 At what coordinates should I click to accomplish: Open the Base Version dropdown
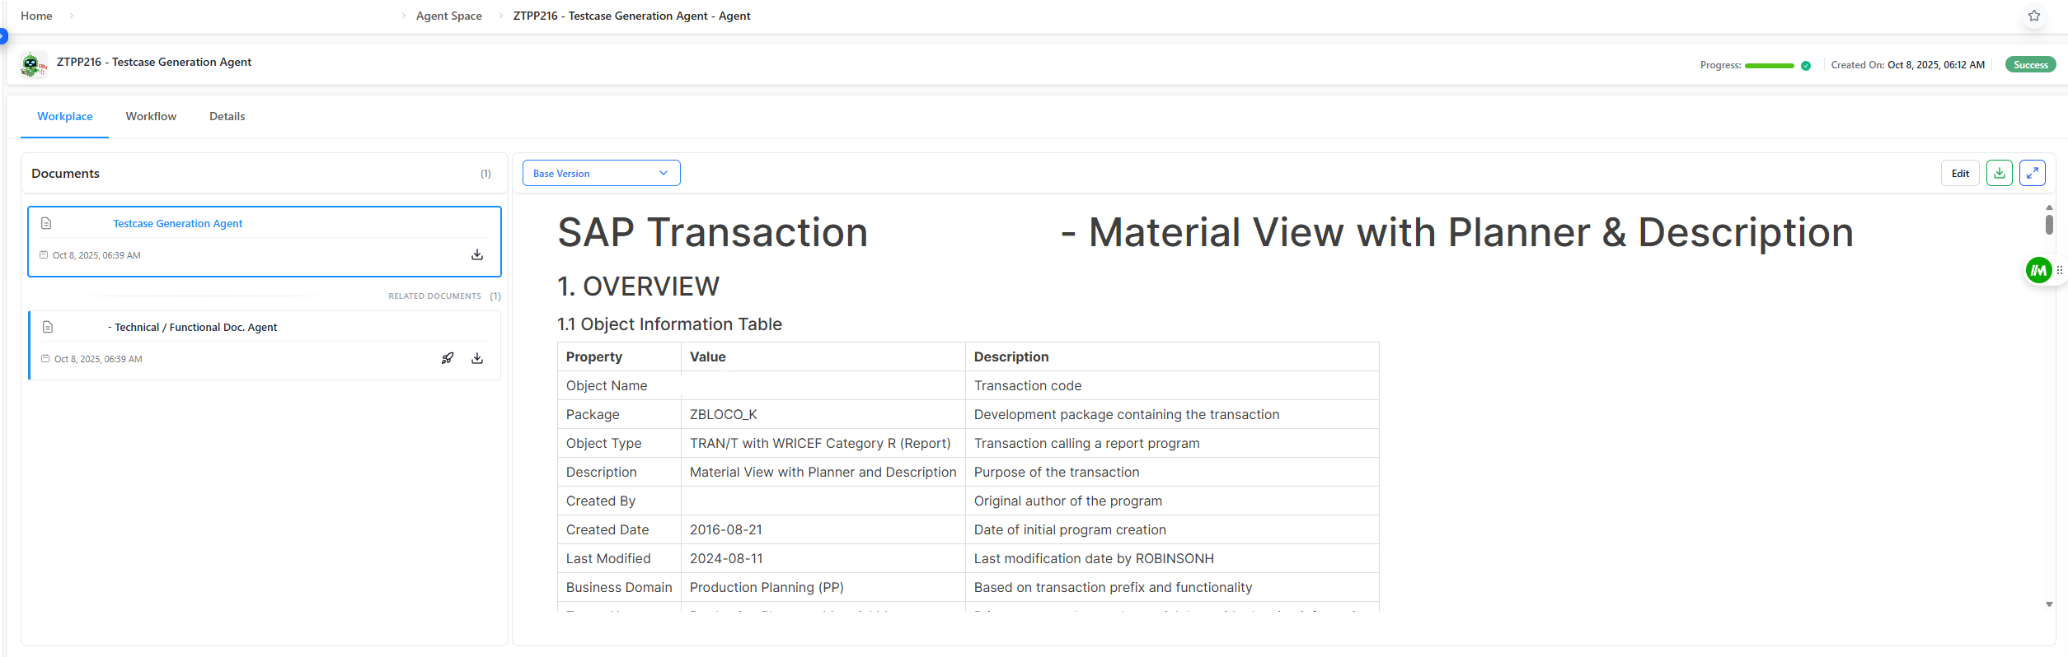tap(601, 174)
